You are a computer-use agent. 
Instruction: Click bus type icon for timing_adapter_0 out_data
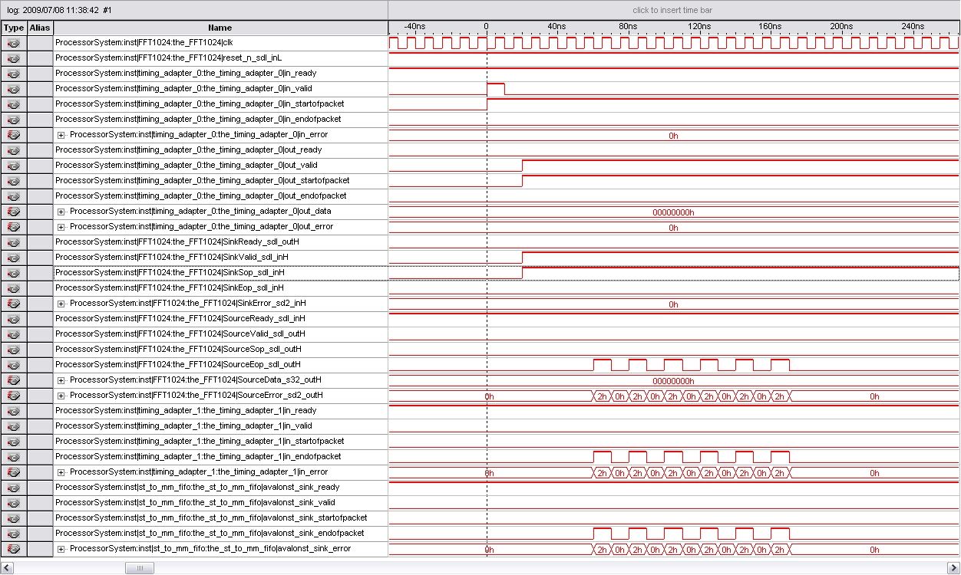[x=13, y=212]
